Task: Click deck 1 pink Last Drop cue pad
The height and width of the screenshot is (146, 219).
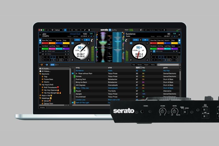Action: 52,49
